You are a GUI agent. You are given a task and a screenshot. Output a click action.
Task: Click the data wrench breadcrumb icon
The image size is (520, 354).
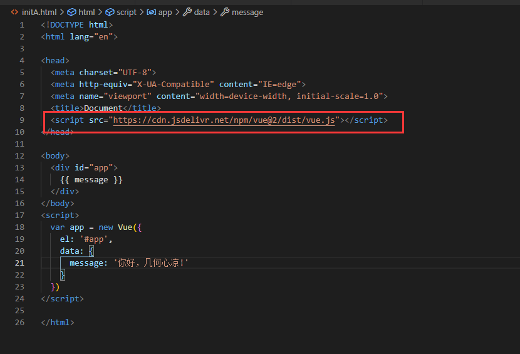click(x=187, y=13)
